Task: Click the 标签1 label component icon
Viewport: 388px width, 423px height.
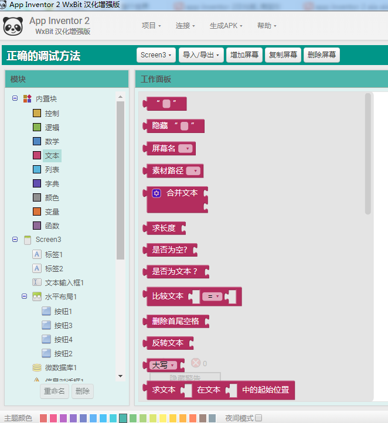Action: coord(37,254)
